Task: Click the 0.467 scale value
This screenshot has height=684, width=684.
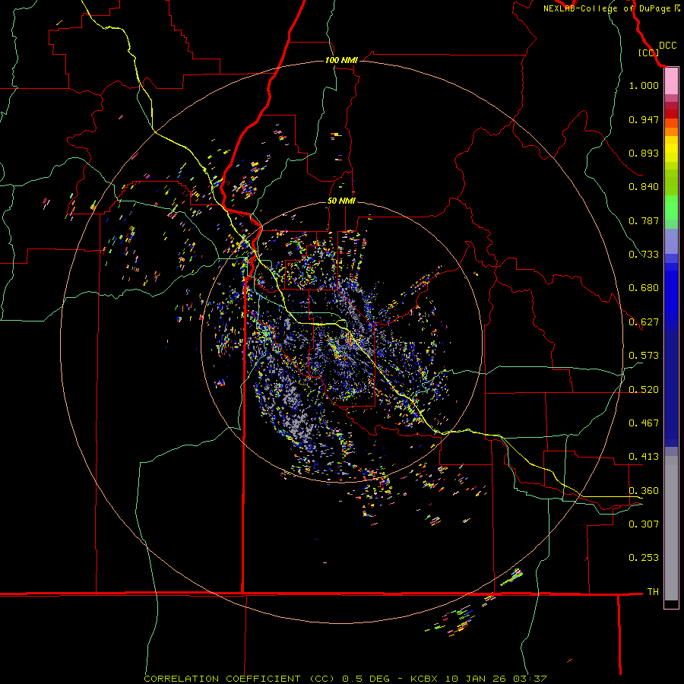Action: 644,423
